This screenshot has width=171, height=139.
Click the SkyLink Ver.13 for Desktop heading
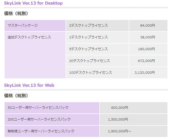coord(33,3)
